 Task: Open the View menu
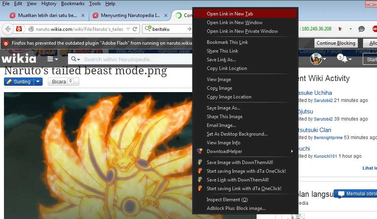click(x=32, y=4)
